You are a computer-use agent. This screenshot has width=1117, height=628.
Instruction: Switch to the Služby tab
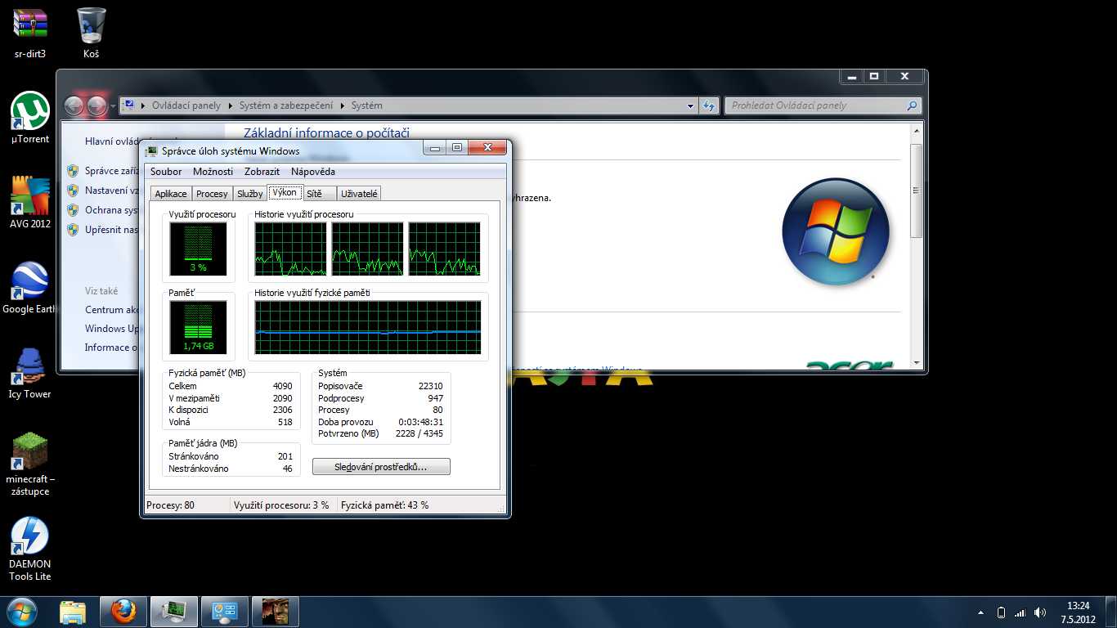pos(249,194)
